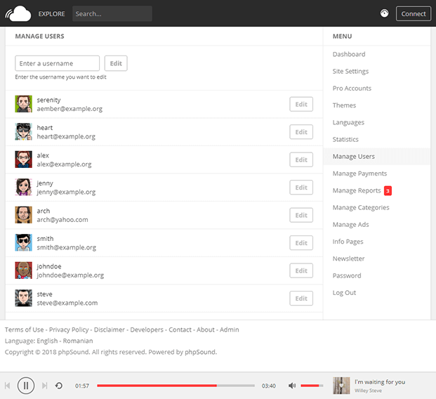Seek within the track progress bar

pyautogui.click(x=176, y=386)
